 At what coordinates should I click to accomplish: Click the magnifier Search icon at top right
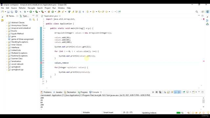tap(197, 12)
